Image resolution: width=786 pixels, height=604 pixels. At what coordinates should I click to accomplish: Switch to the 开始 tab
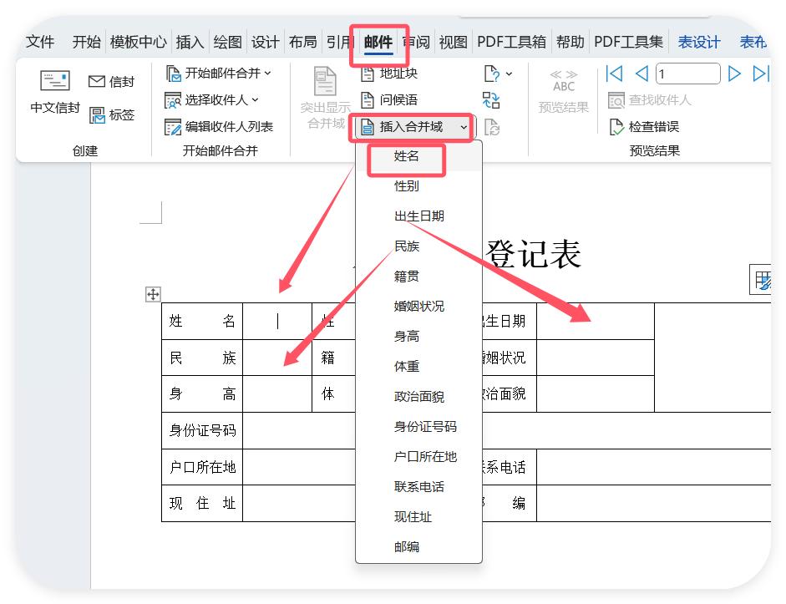point(86,42)
